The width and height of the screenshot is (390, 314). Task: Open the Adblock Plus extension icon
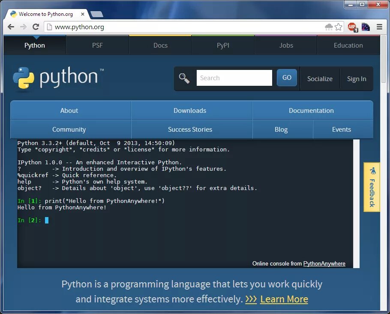(352, 27)
